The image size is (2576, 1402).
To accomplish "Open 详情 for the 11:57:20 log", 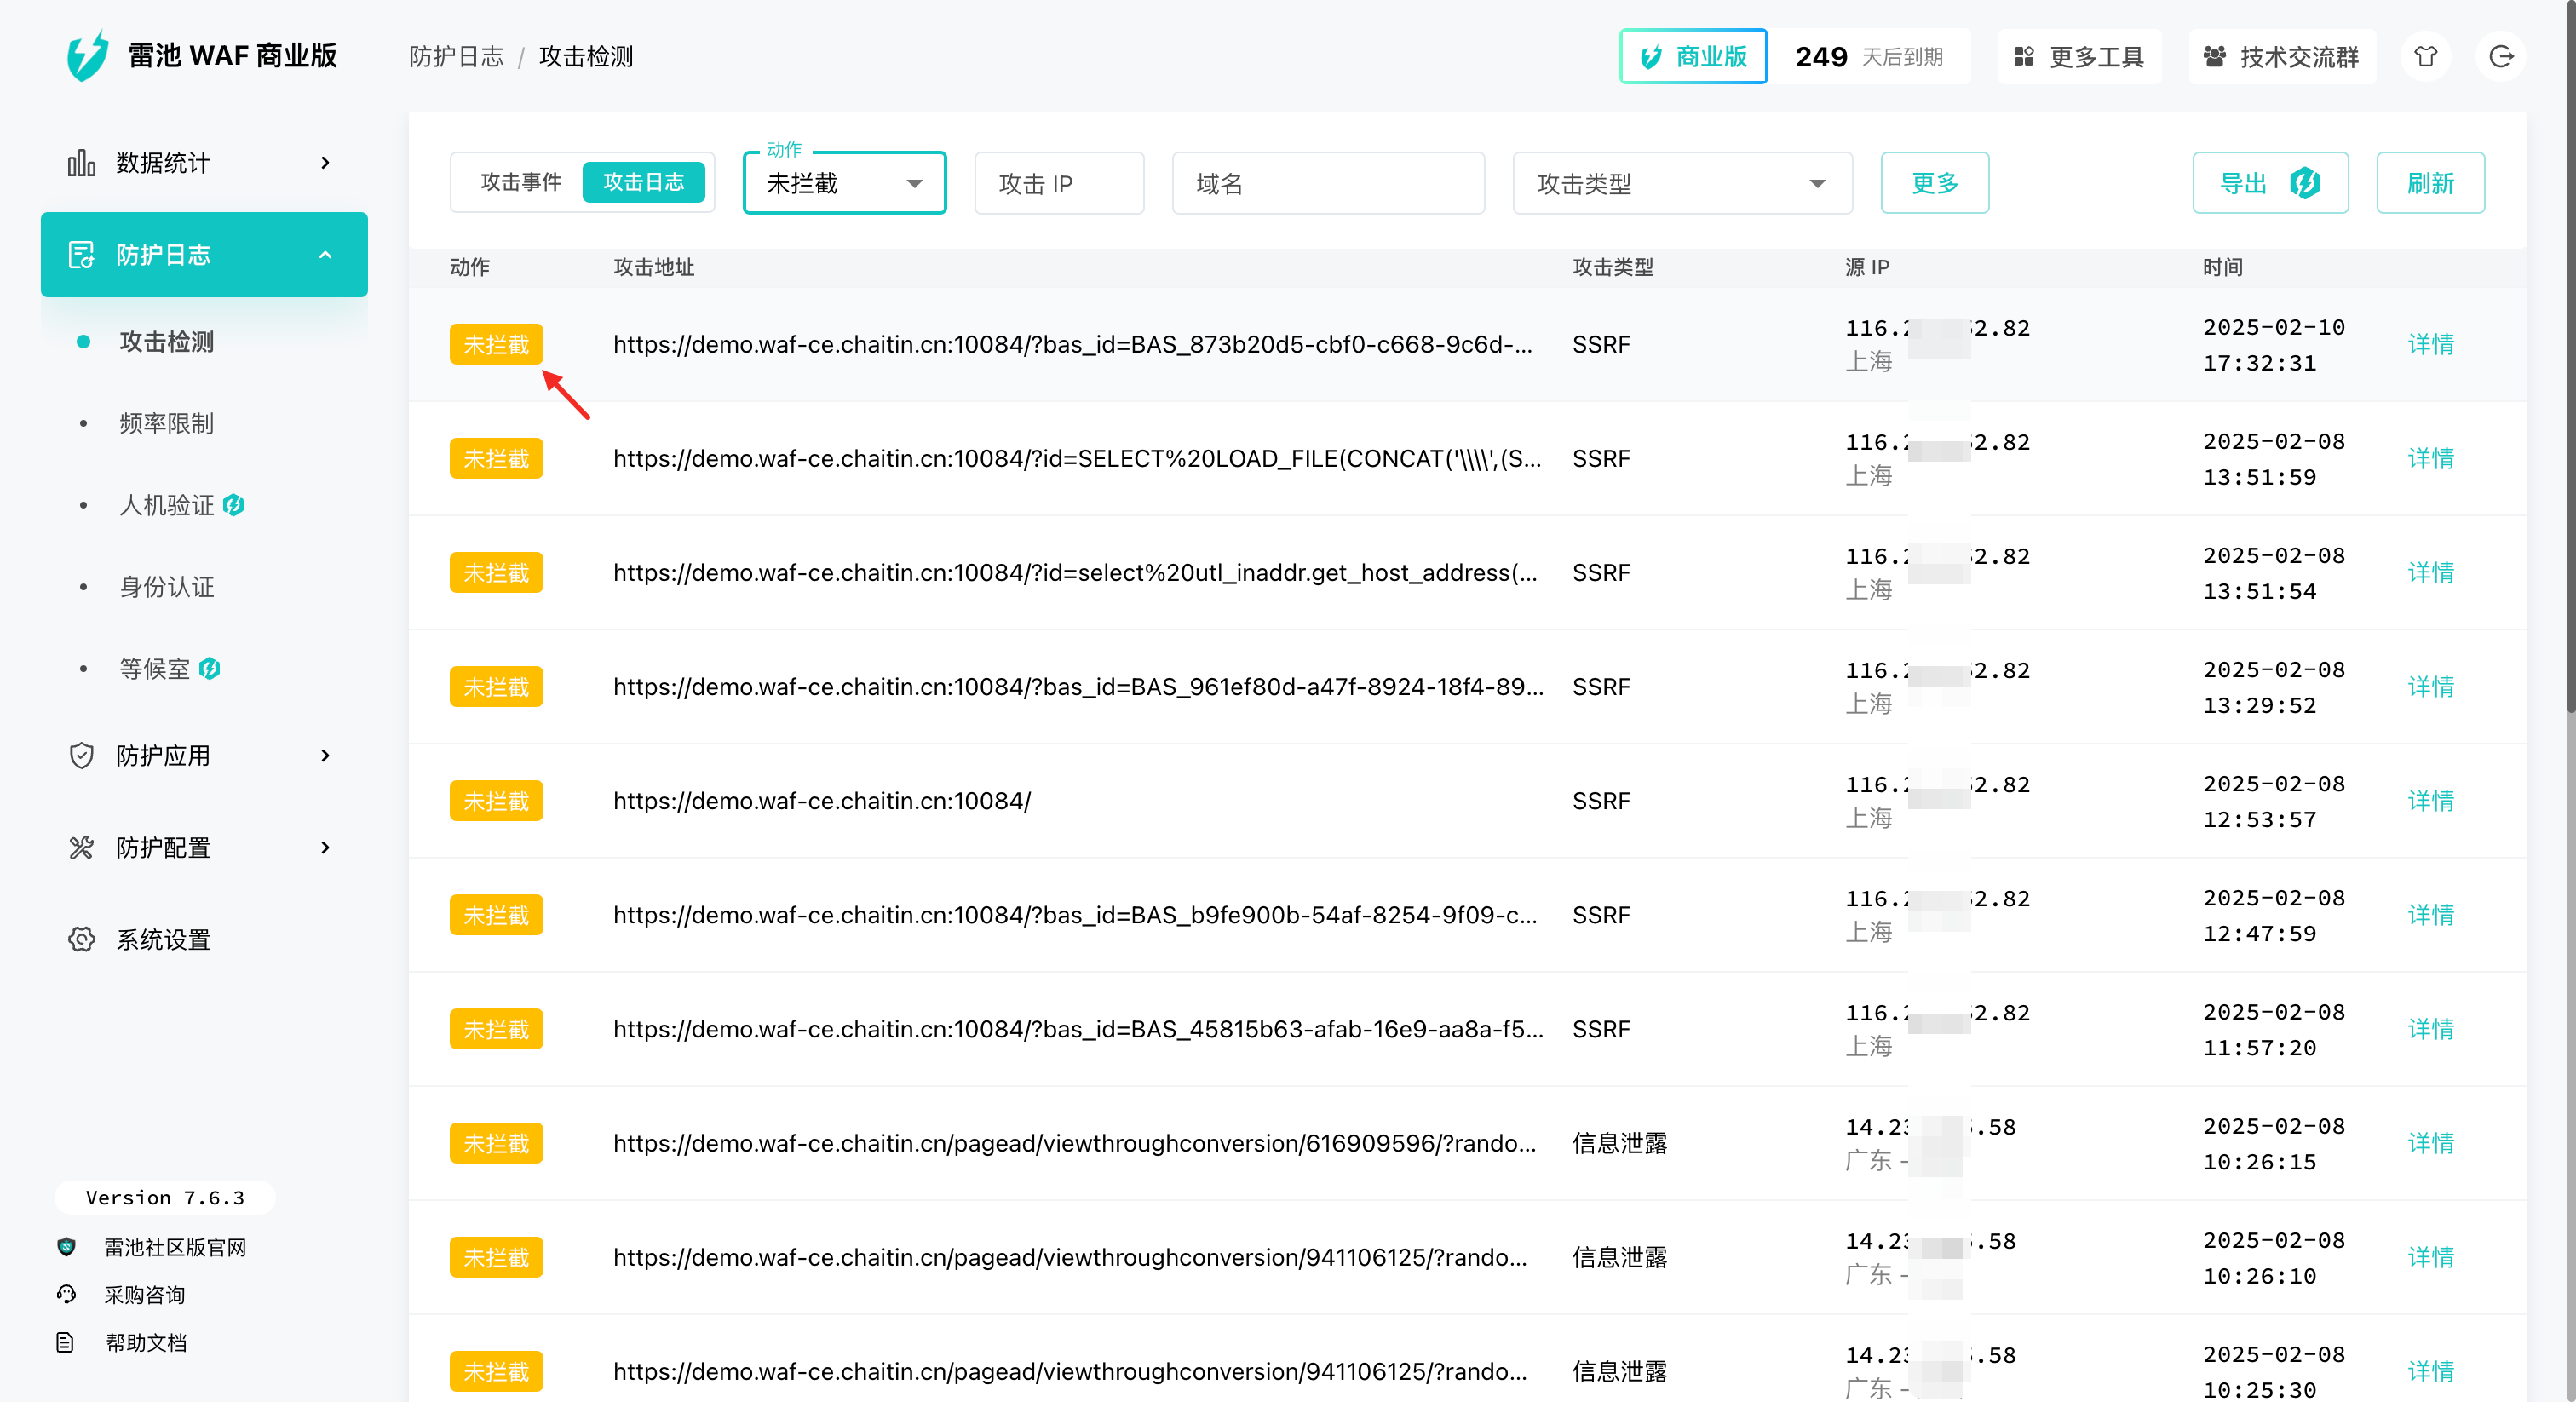I will pos(2430,1028).
